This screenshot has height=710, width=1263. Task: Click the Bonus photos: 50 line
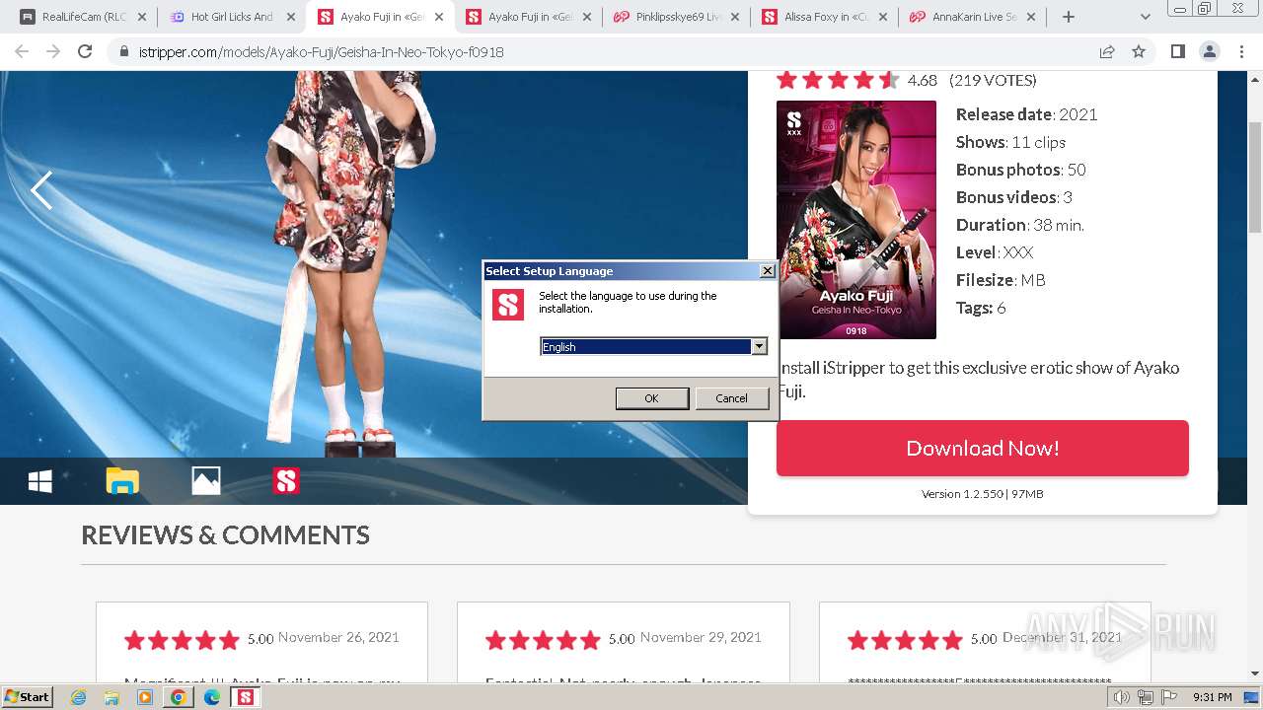coord(1020,170)
